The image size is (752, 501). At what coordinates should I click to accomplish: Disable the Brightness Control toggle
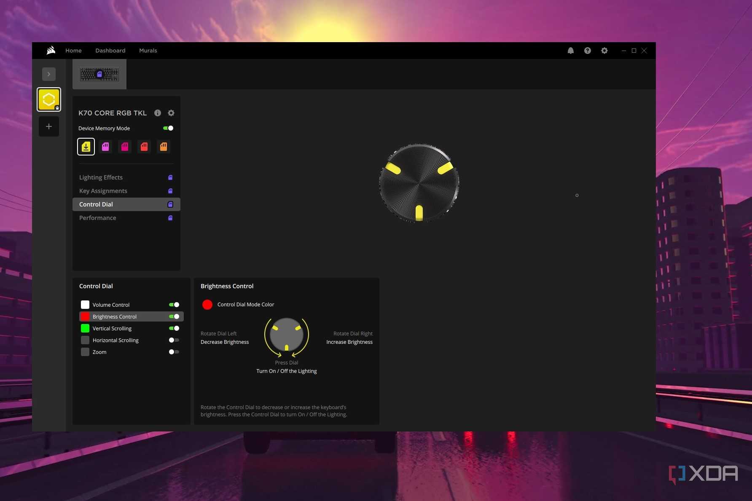[174, 316]
